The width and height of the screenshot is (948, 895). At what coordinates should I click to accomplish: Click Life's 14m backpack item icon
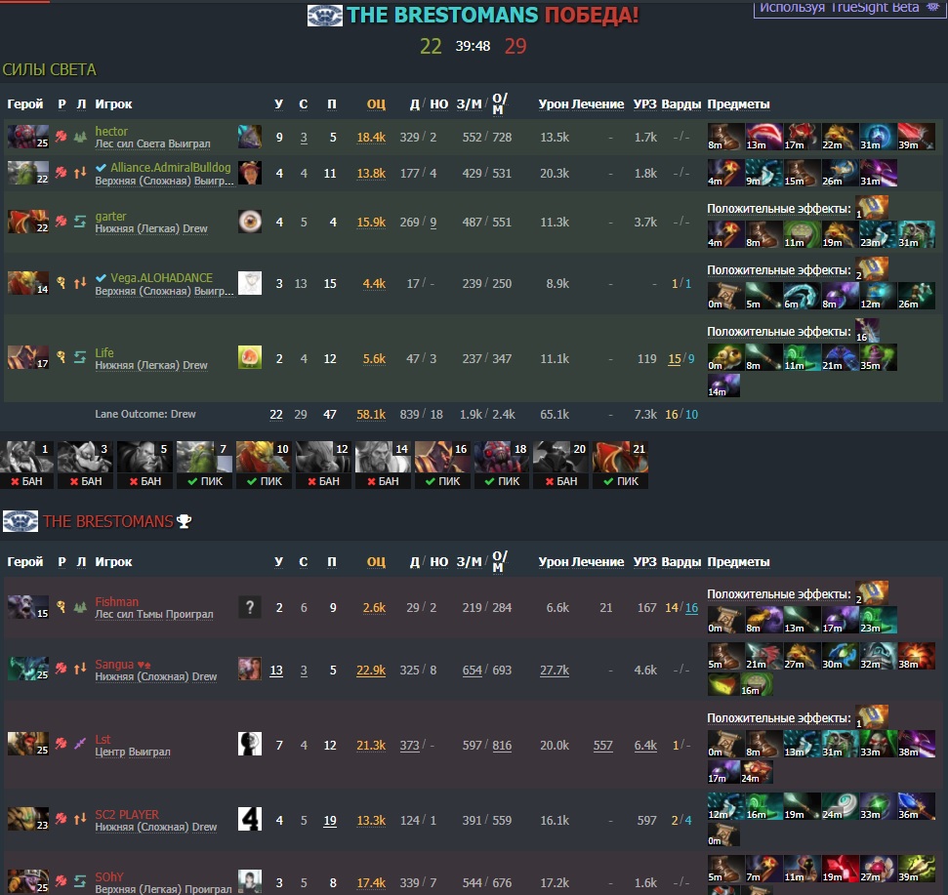pos(723,385)
